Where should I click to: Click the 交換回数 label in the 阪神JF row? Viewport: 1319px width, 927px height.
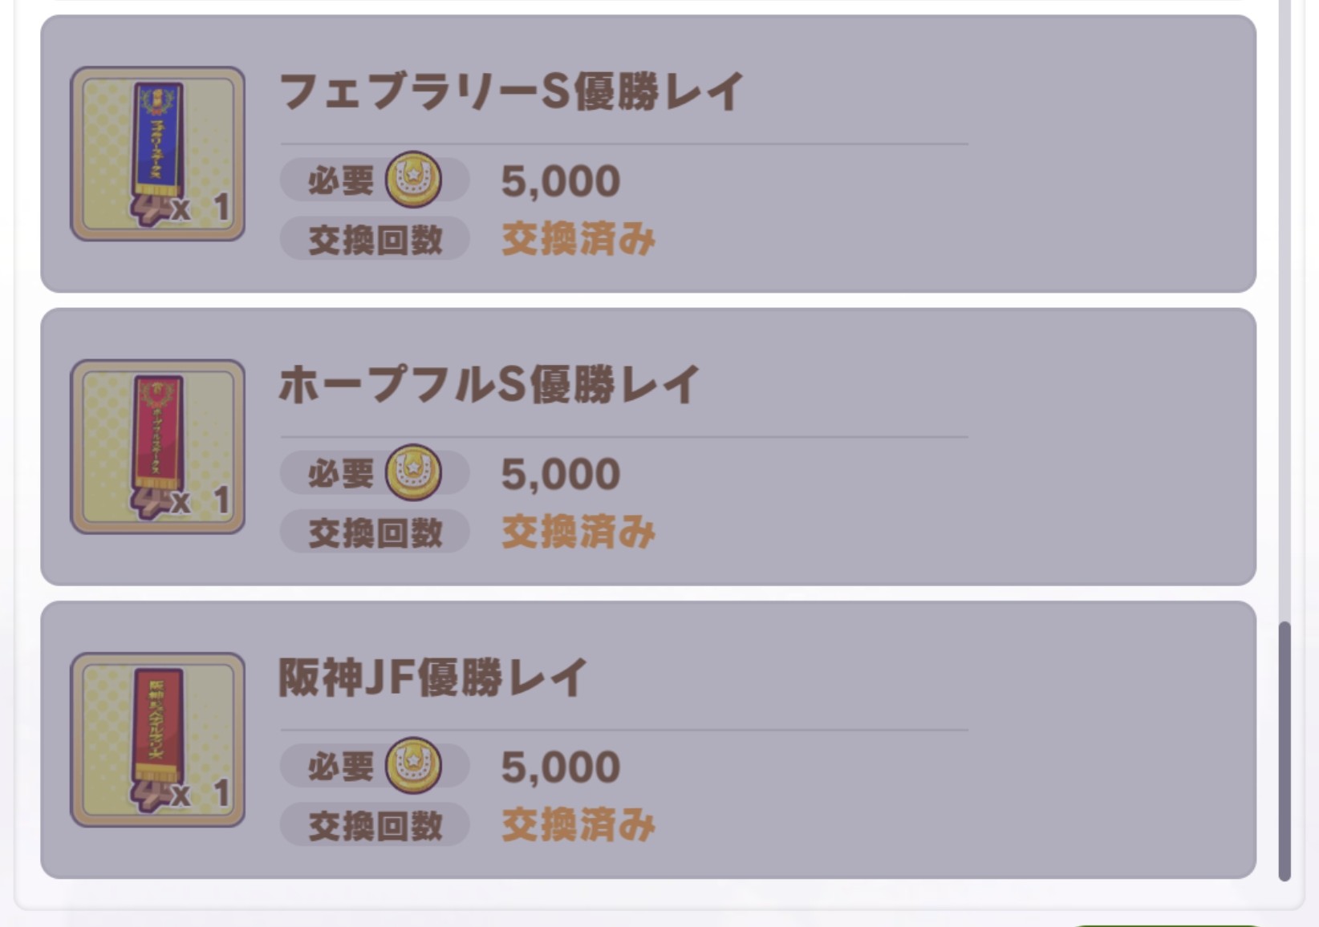[375, 824]
